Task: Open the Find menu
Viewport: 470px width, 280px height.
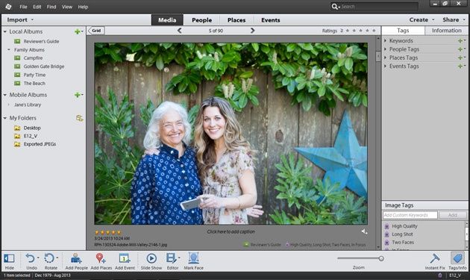Action: coord(51,7)
